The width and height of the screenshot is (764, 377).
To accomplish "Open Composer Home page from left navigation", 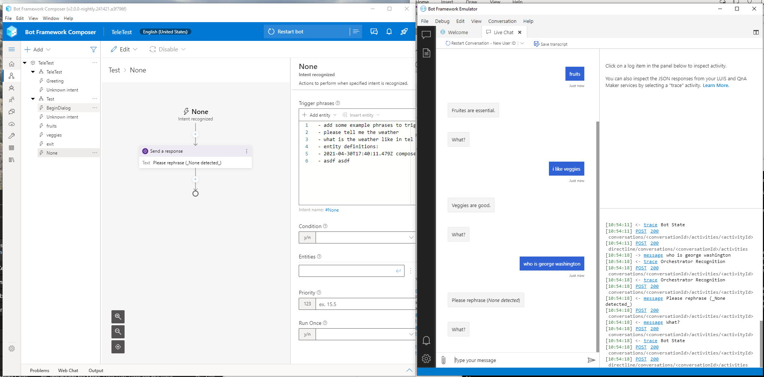I will (x=12, y=64).
